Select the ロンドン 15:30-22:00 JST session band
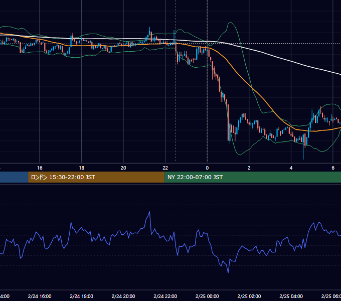Viewport: 341px width, 301px height. tap(96, 177)
